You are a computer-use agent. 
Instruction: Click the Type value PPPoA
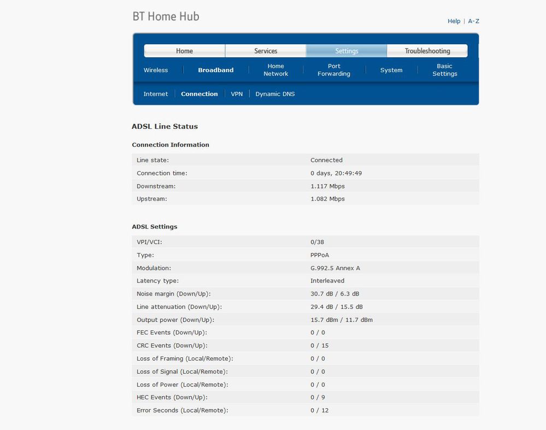point(320,255)
